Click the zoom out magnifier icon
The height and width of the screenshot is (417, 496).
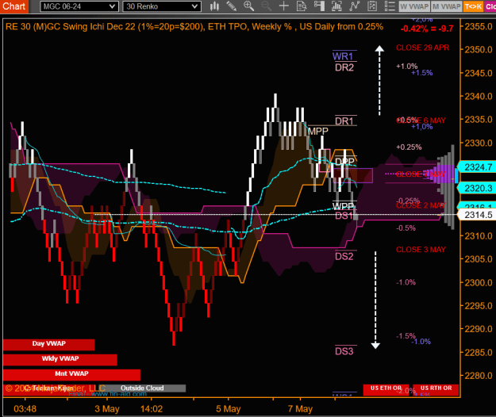click(266, 6)
